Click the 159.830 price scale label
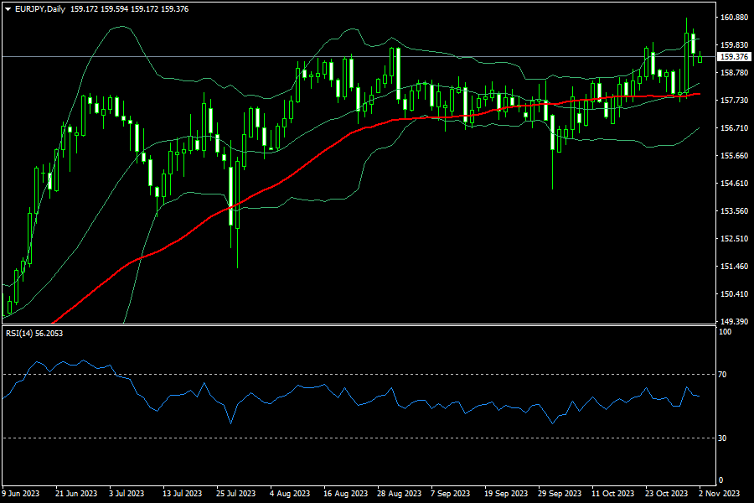This screenshot has width=754, height=503. 734,44
